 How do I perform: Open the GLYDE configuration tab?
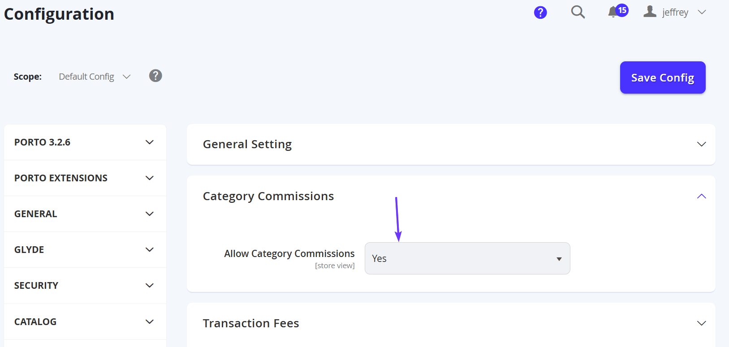(x=85, y=250)
